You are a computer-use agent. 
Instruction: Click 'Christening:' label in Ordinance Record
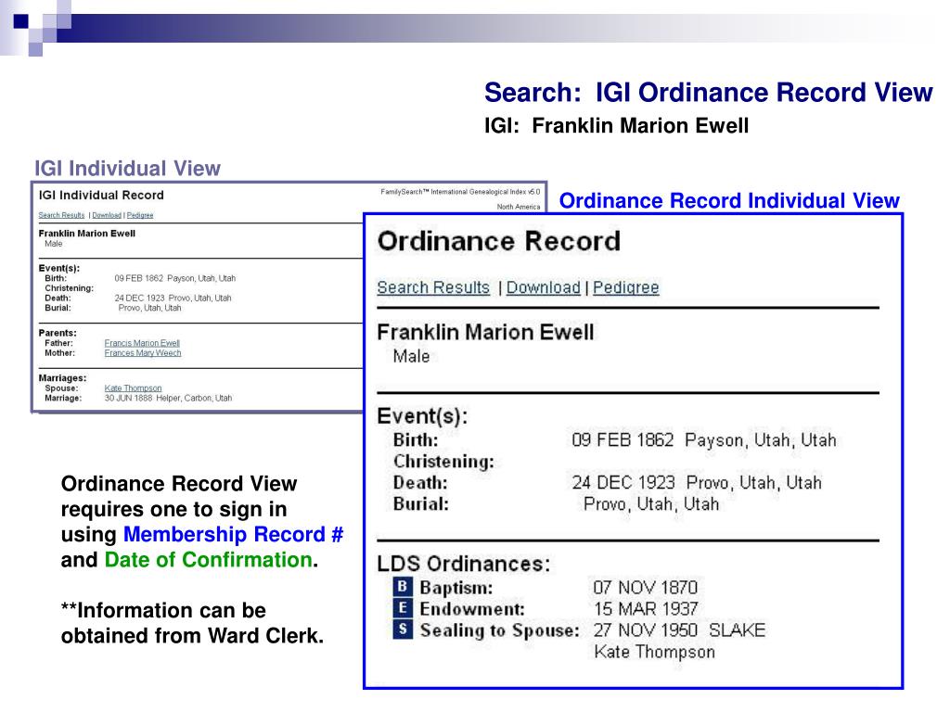[443, 462]
